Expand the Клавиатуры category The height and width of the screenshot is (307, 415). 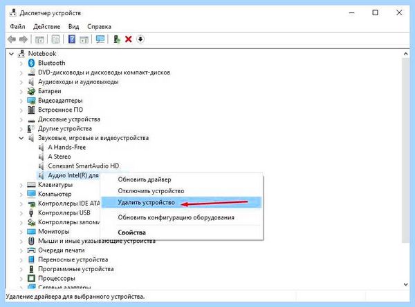click(x=21, y=185)
